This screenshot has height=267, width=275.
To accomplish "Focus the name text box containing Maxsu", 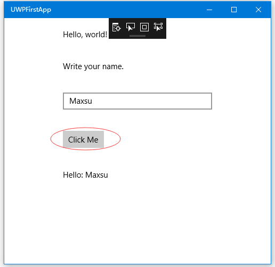I will coord(137,101).
